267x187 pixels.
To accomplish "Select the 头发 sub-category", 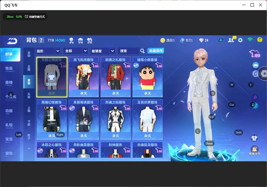I will click(x=29, y=95).
